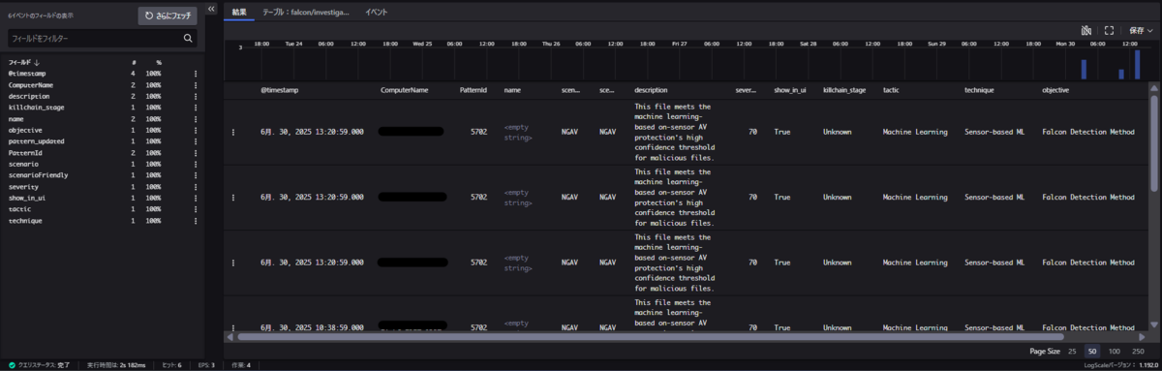Open the objective field options menu
This screenshot has height=371, width=1162.
[x=196, y=130]
